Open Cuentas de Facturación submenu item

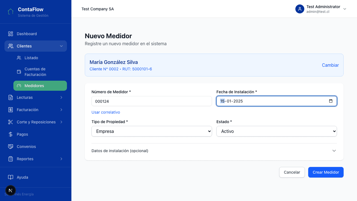(x=40, y=72)
